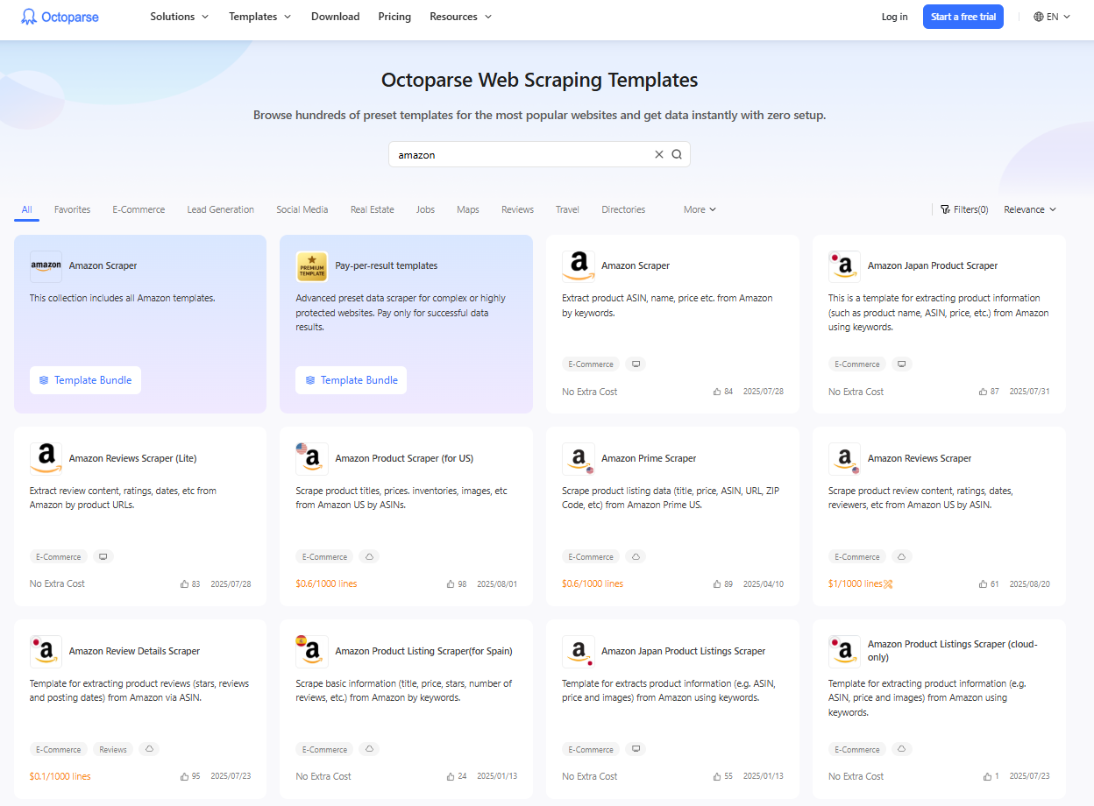Like the Amazon Review Details Scraper card
Viewport: 1094px width, 806px height.
pos(184,776)
